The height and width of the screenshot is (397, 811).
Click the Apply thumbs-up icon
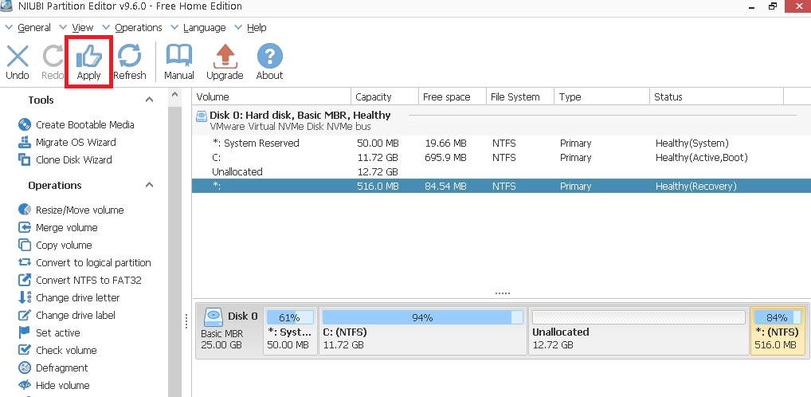pyautogui.click(x=88, y=57)
